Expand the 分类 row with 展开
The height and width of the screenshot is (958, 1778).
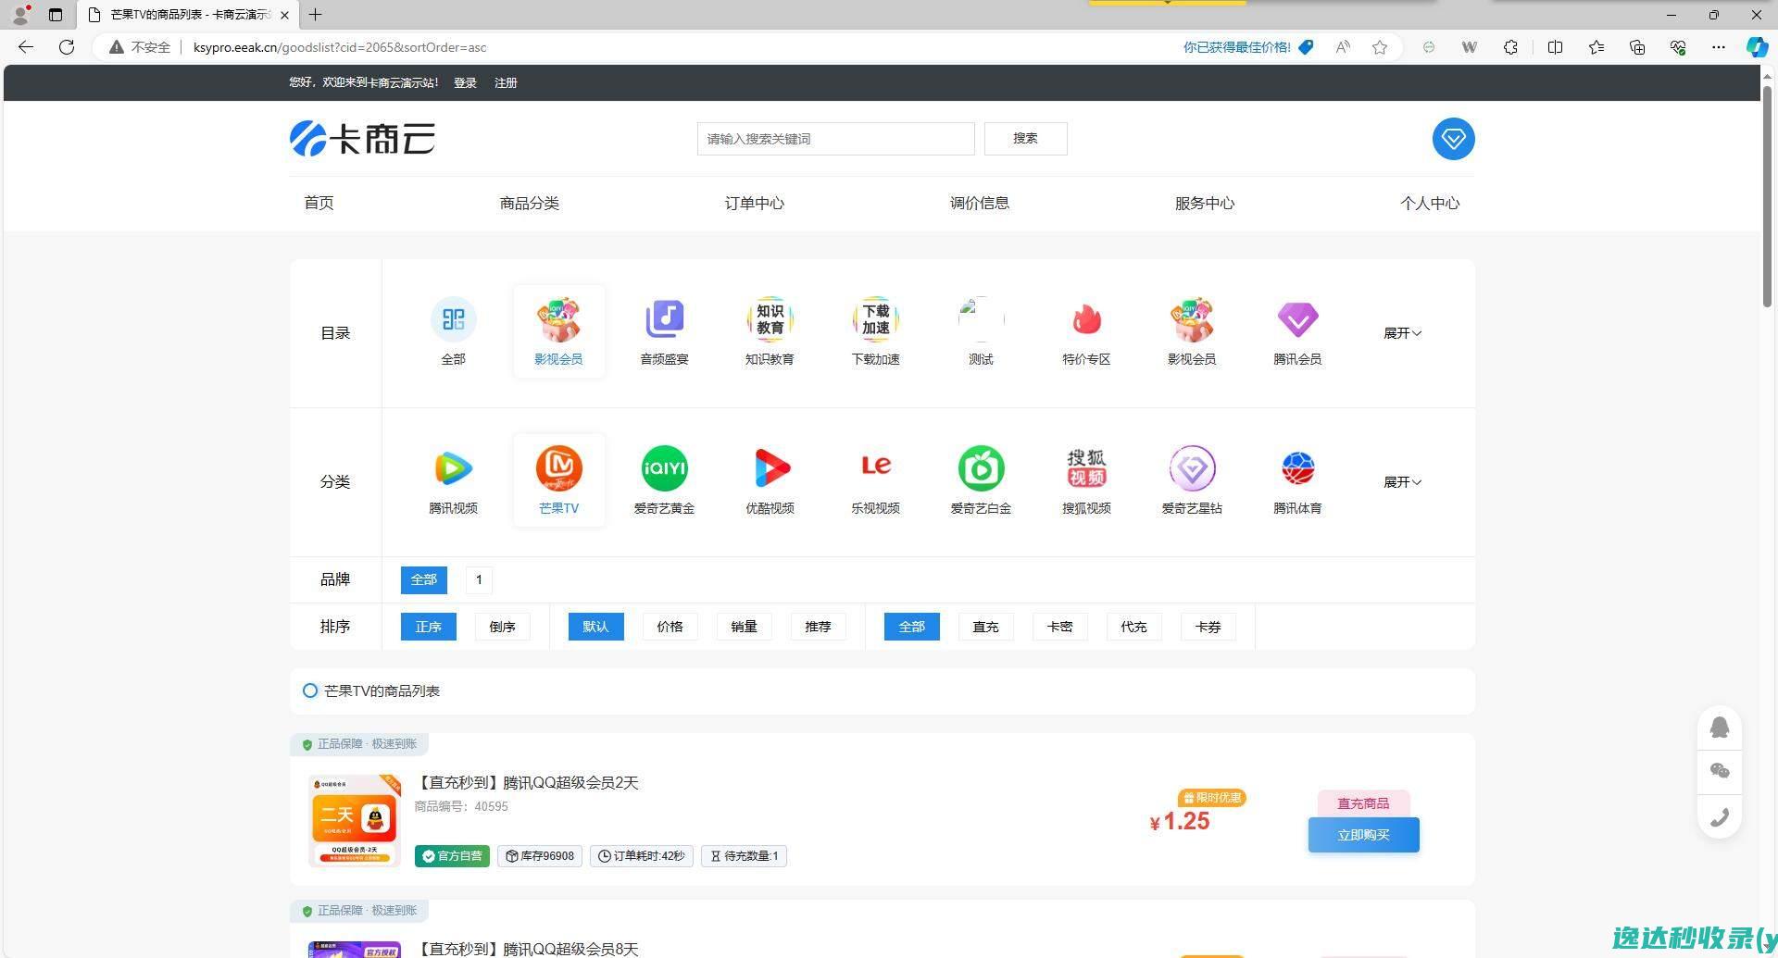(1402, 482)
